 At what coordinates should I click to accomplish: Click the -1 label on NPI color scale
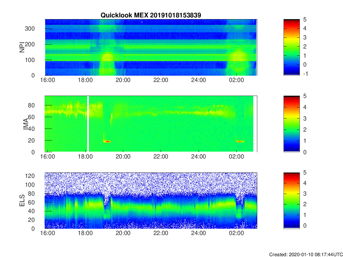(305, 74)
